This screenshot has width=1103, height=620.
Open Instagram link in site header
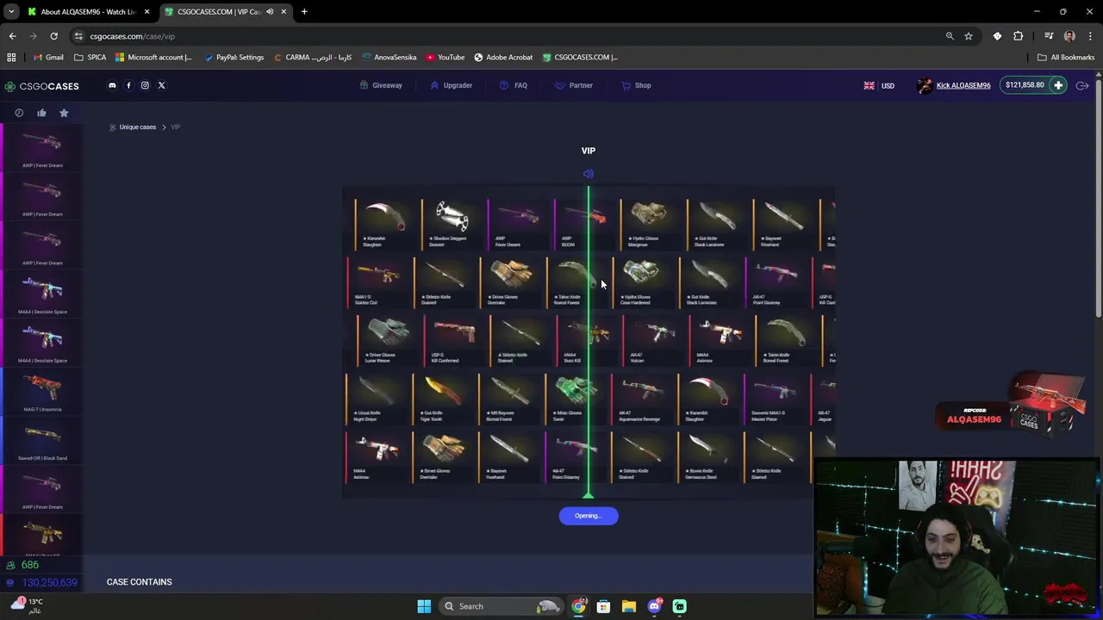(145, 85)
